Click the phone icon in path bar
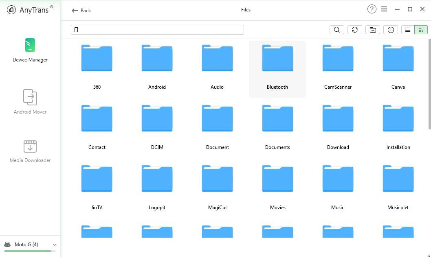Viewport: 431px width, 258px height. (76, 30)
